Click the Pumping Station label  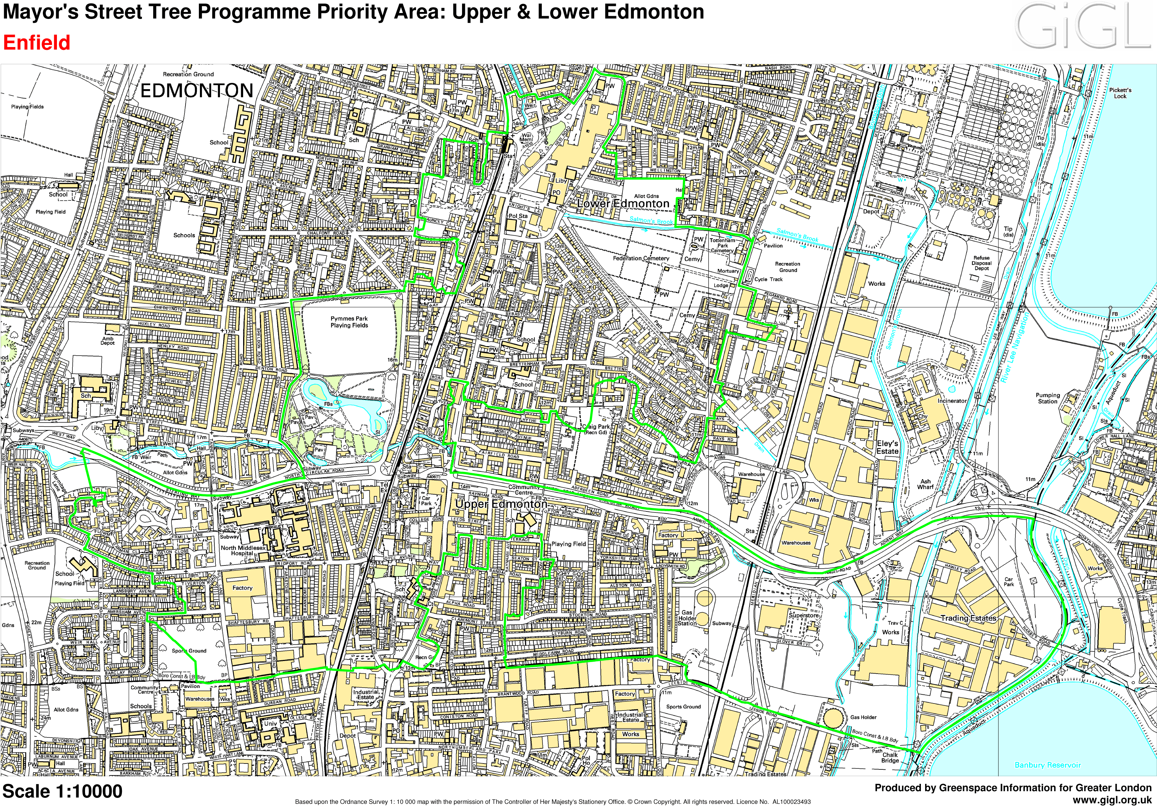click(1048, 398)
